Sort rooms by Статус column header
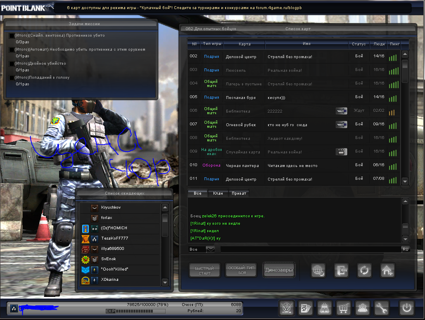The height and width of the screenshot is (320, 425). tap(359, 44)
